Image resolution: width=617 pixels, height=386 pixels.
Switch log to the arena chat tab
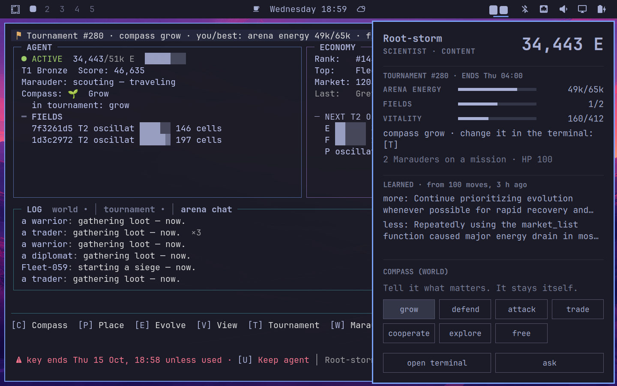click(x=207, y=209)
